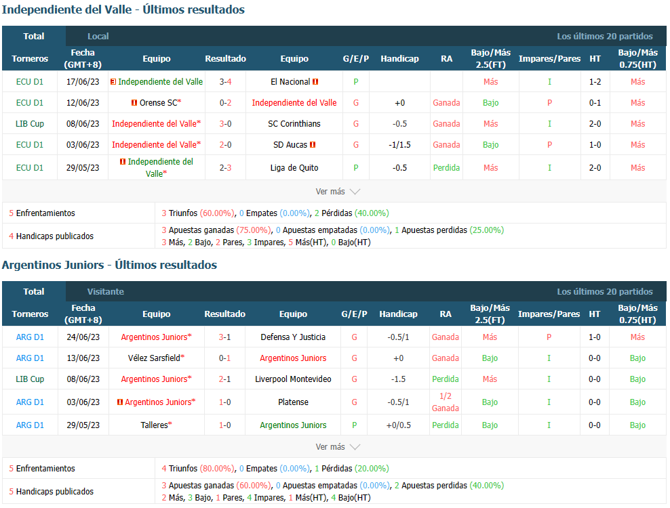Click the ARG D1 tournament on the 24/06/23 row
The image size is (670, 508).
pyautogui.click(x=30, y=337)
